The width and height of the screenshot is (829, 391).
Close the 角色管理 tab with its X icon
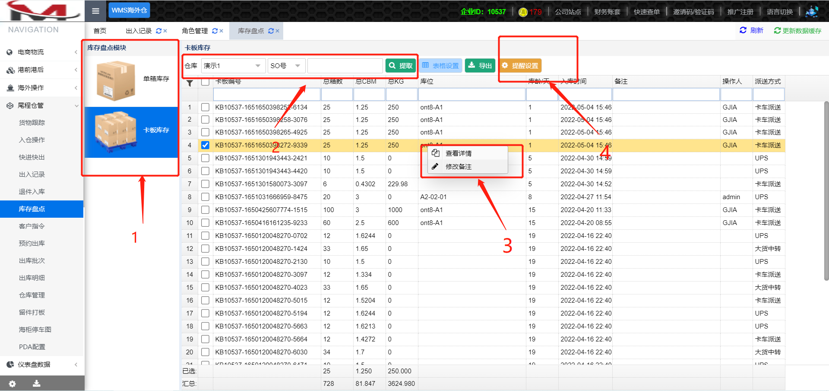[221, 31]
